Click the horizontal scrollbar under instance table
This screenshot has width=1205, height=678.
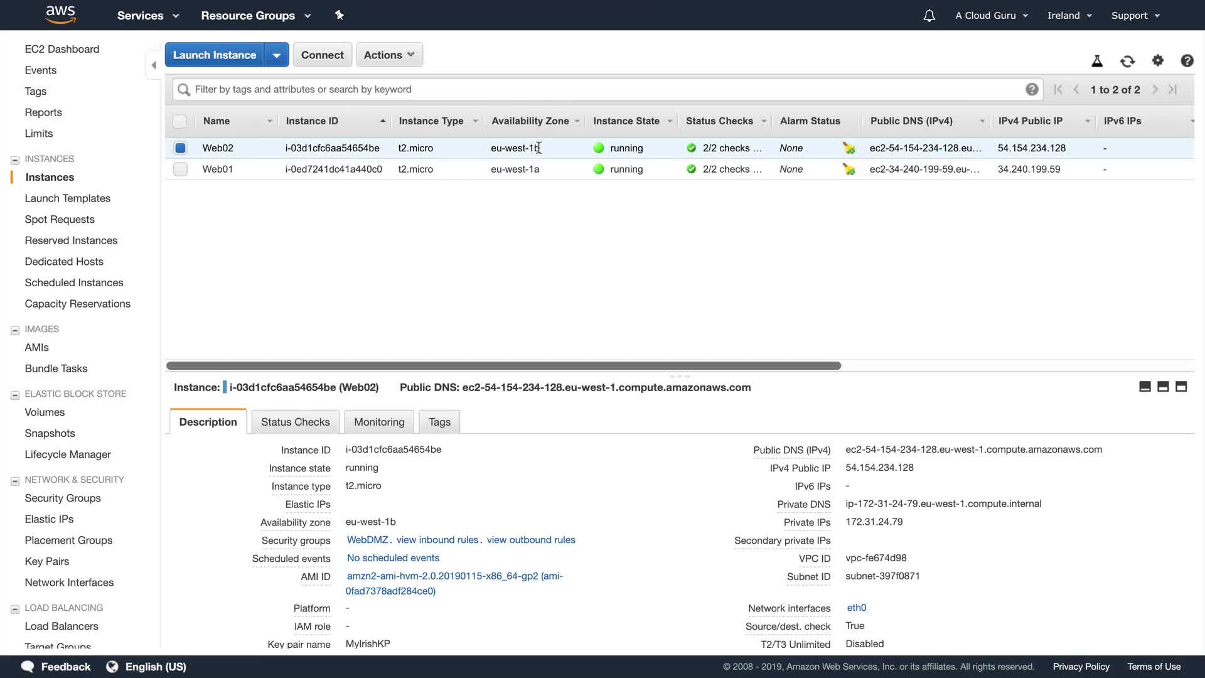click(x=503, y=365)
